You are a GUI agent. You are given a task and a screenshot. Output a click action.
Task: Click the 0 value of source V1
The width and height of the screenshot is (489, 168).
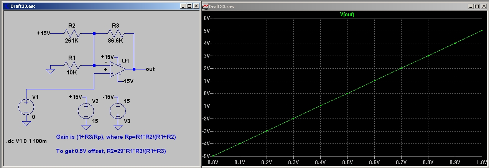click(34, 117)
